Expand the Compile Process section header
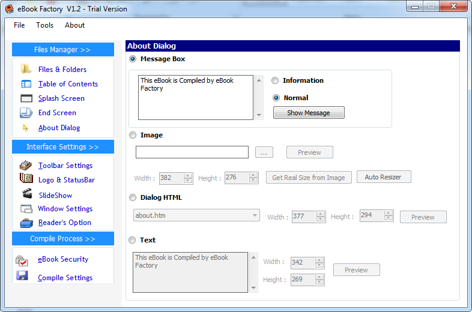The height and width of the screenshot is (312, 472). click(63, 239)
